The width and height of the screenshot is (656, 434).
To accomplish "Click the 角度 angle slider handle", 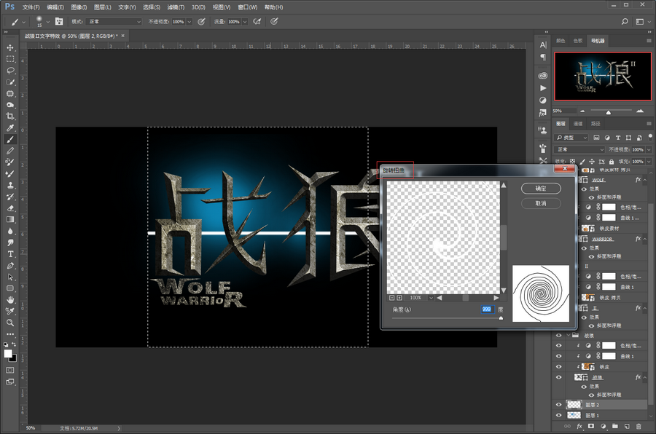I will coord(500,317).
